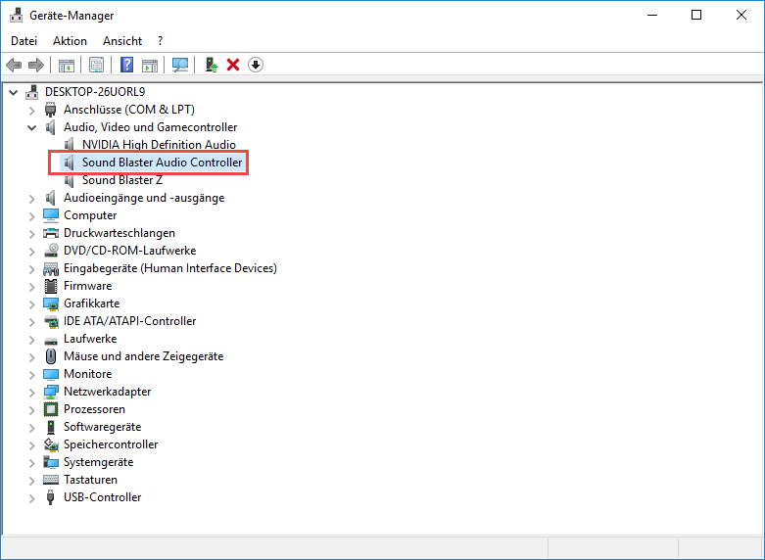Select the Prozessoren label
Image resolution: width=765 pixels, height=560 pixels.
(95, 409)
